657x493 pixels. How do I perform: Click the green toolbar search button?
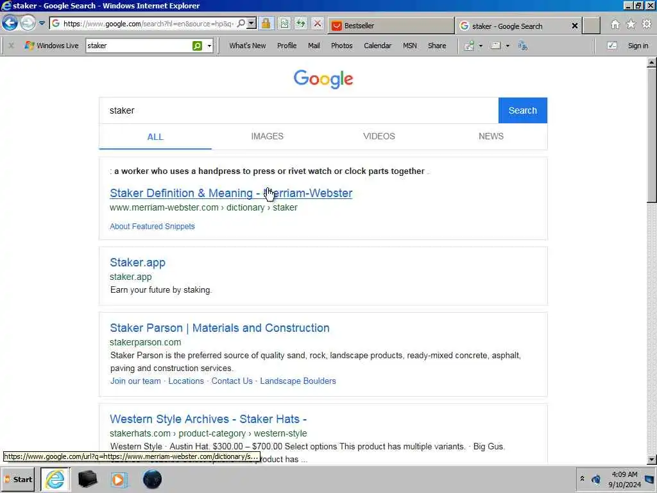coord(197,46)
